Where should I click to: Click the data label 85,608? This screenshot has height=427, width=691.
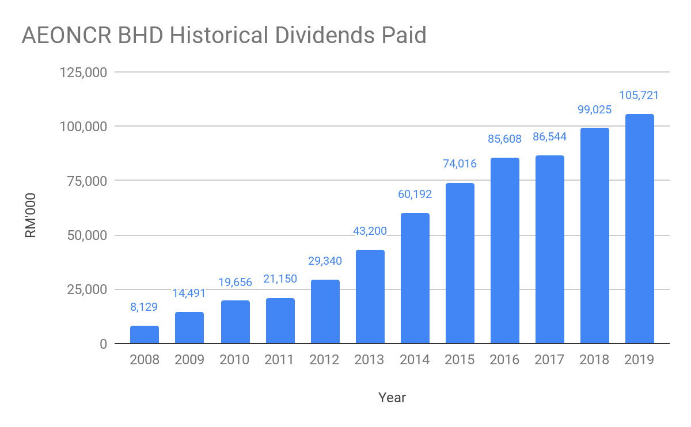tap(505, 139)
